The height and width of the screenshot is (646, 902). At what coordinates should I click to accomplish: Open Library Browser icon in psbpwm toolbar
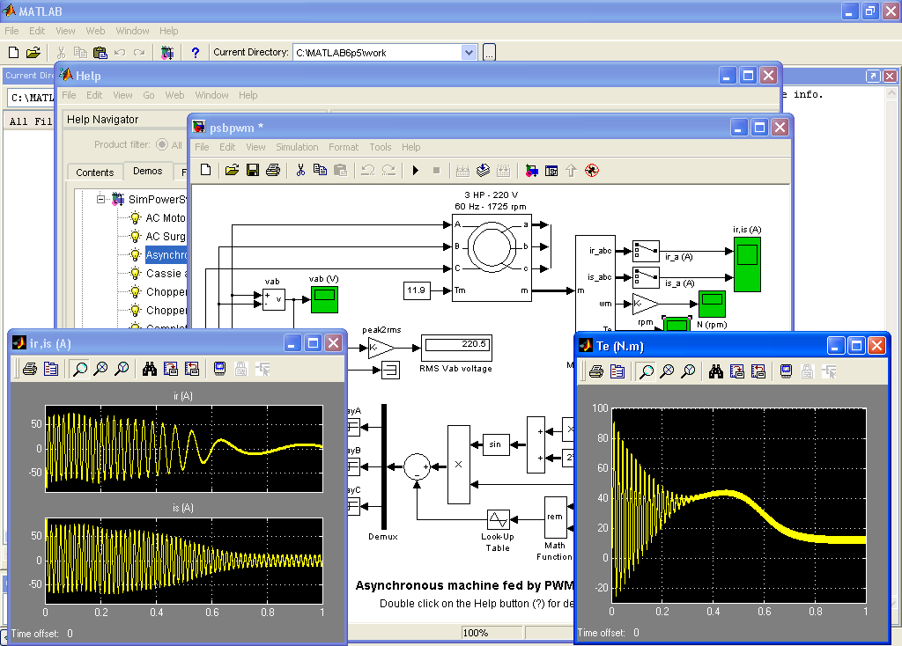(531, 171)
